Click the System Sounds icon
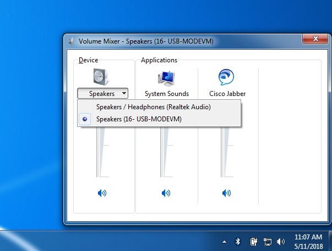This screenshot has height=251, width=332. (166, 78)
